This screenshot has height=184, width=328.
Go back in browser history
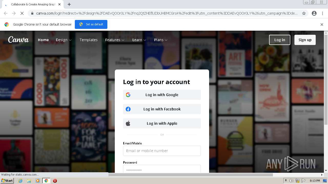click(x=6, y=13)
